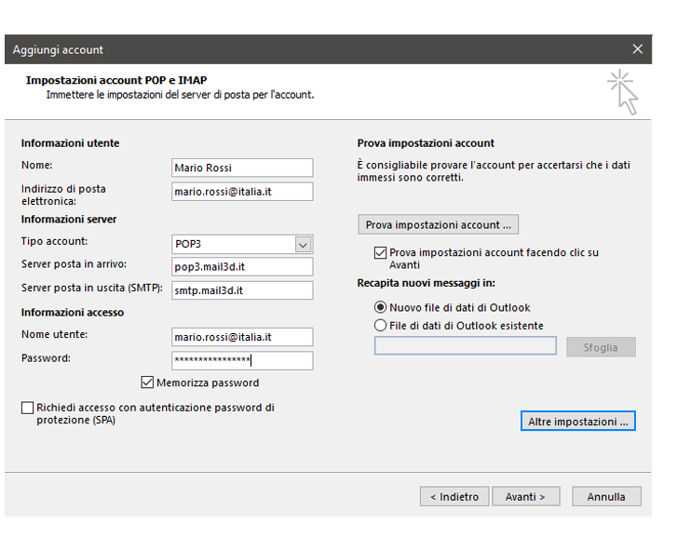This screenshot has width=677, height=551.
Task: Click into the Password field
Action: (x=242, y=361)
